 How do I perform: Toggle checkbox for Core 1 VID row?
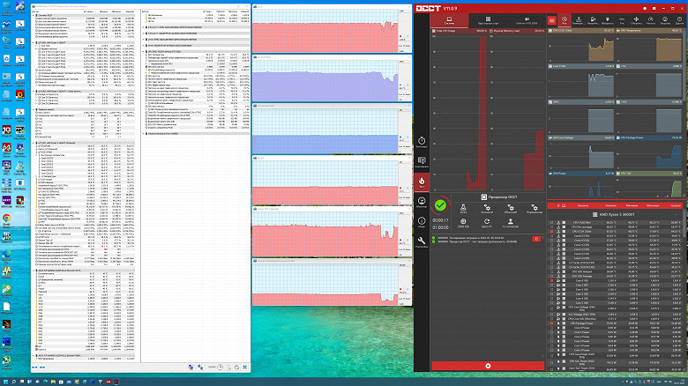pos(552,286)
